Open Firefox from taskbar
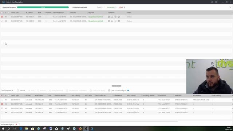The width and height of the screenshot is (233, 131). (x=80, y=128)
